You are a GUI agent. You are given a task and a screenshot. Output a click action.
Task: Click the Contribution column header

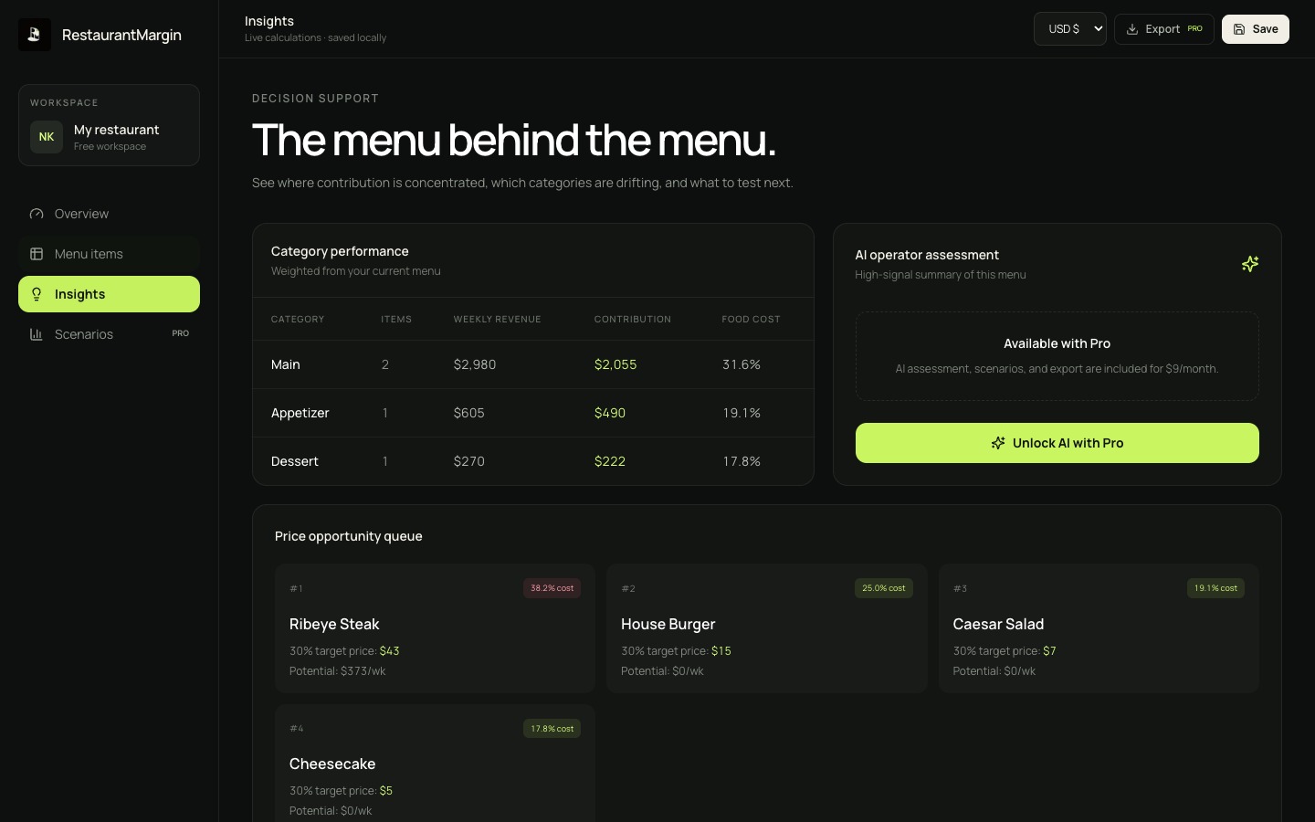tap(633, 319)
